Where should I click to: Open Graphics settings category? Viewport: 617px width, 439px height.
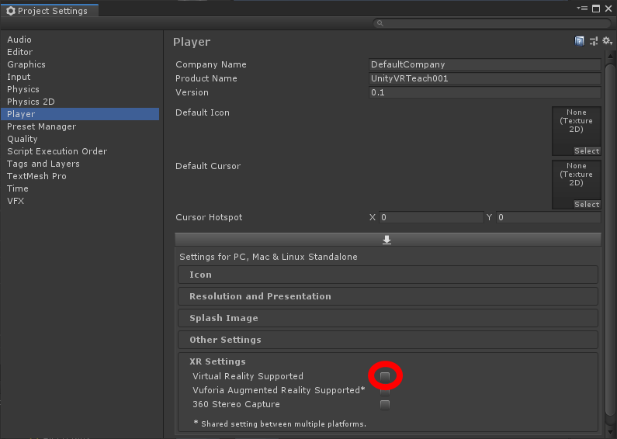pyautogui.click(x=80, y=64)
